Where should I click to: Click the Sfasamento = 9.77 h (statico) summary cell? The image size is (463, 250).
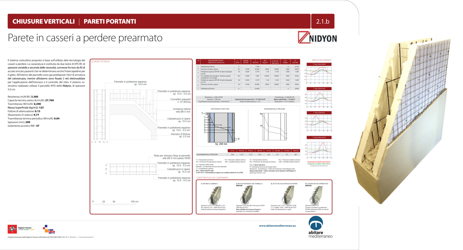pos(284,102)
